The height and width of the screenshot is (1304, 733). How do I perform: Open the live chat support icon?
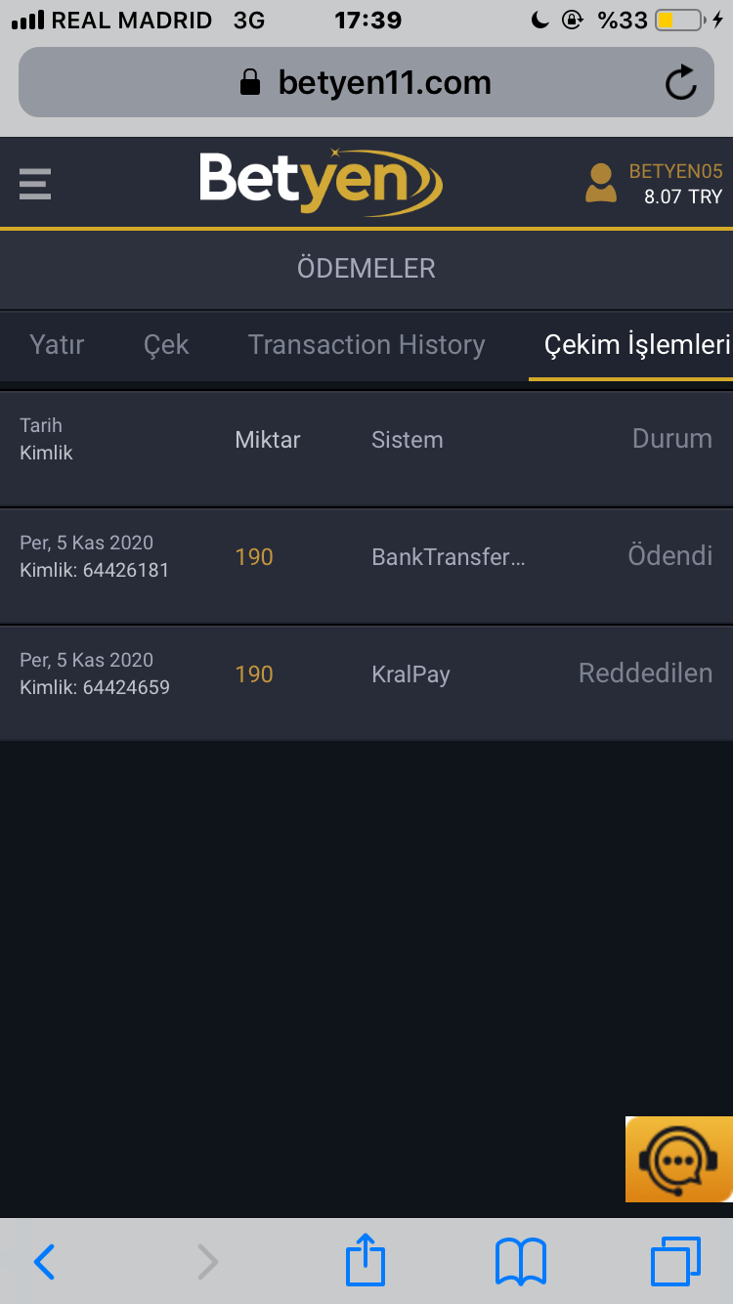[x=678, y=1159]
